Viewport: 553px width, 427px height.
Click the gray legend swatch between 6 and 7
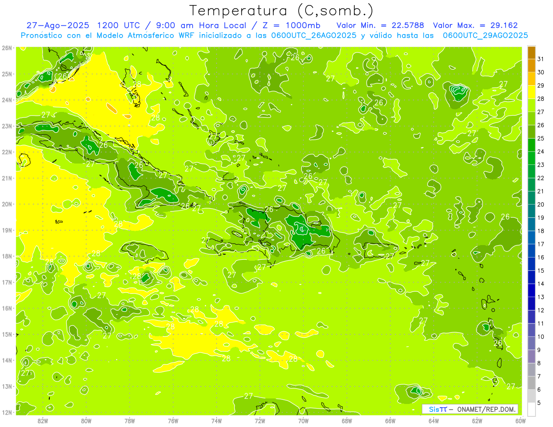coord(531,383)
